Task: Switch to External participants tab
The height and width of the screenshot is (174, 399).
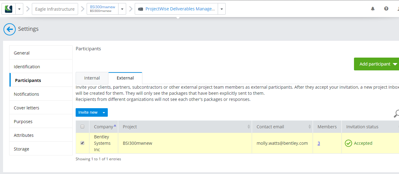Action: coord(125,78)
